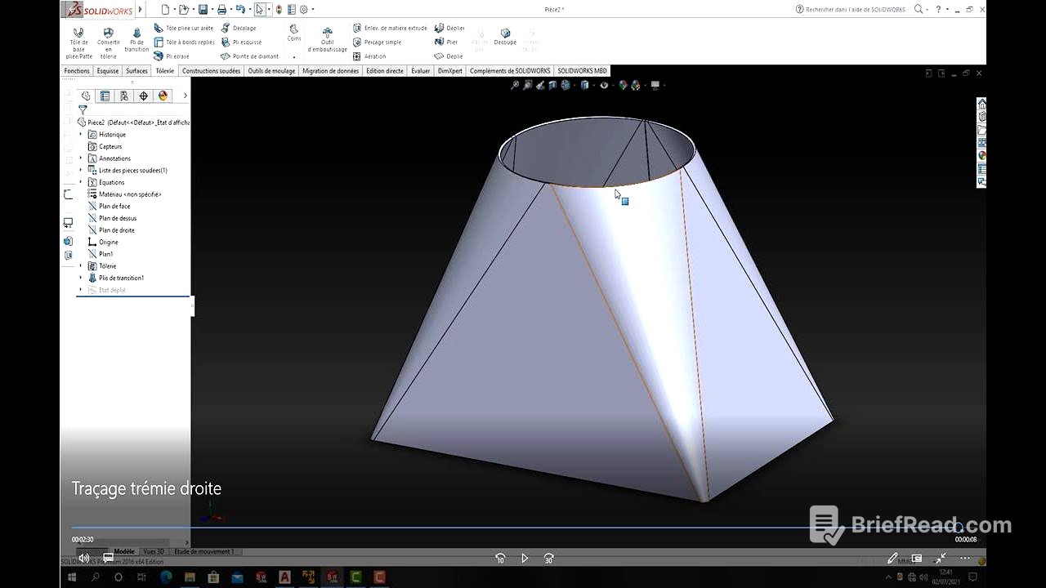
Task: Switch to the Esquisse ribbon tab
Action: (107, 71)
